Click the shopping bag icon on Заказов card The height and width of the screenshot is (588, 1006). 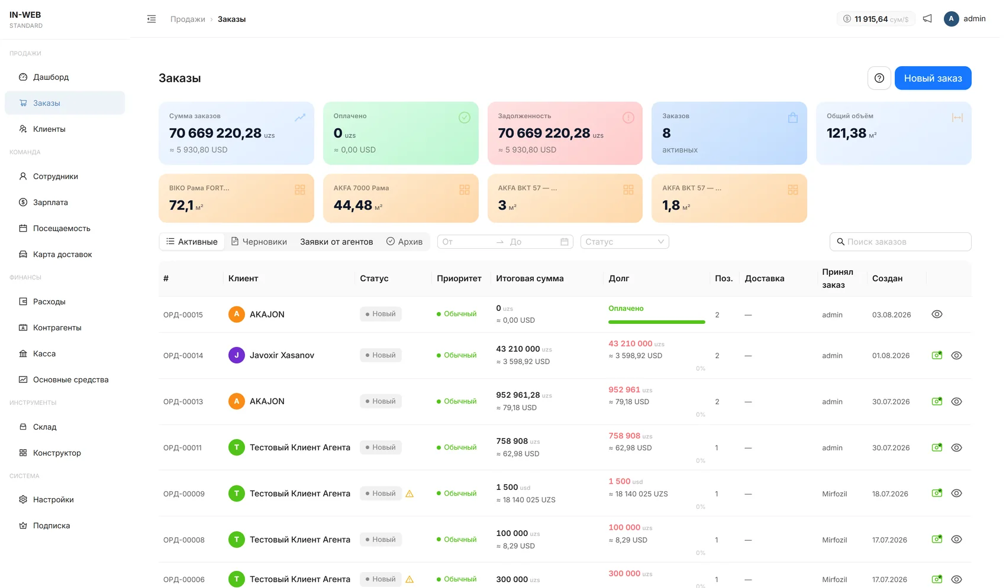(x=793, y=118)
